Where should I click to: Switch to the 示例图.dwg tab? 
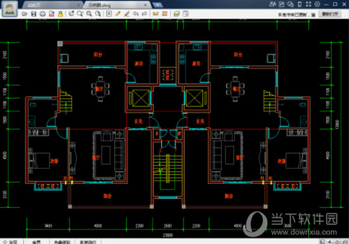point(99,5)
